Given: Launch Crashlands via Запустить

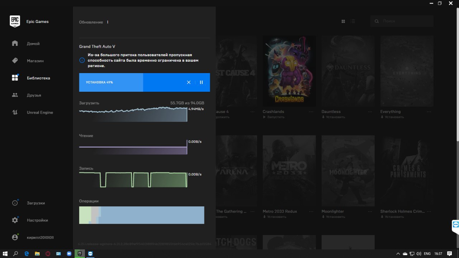Looking at the screenshot, I should (274, 117).
